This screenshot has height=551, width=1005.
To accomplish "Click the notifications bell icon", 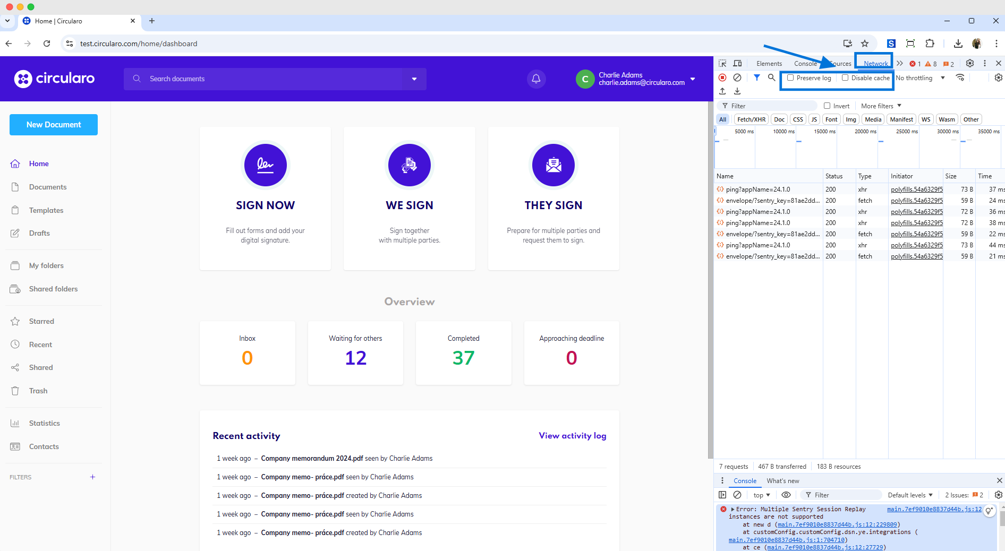I will 535,79.
